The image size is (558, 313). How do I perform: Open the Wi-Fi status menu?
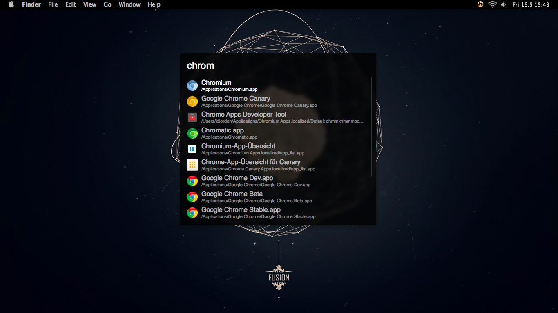493,4
